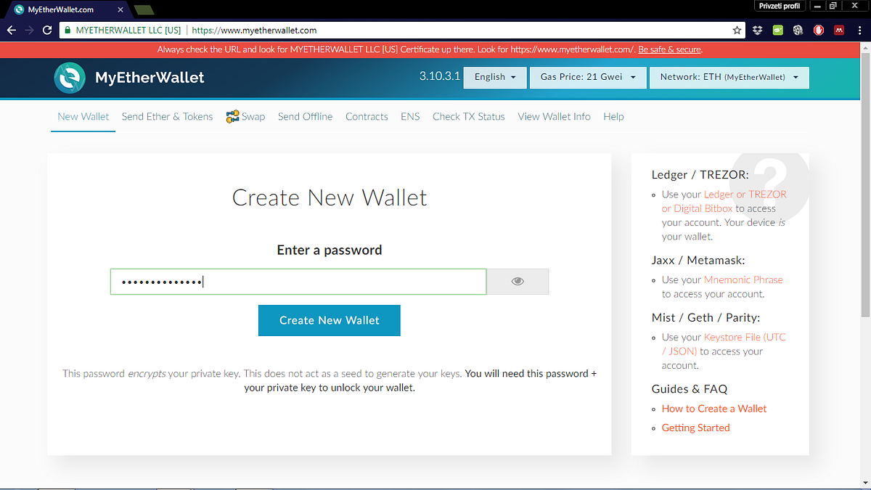
Task: Reload the page with refresh icon
Action: pyautogui.click(x=47, y=30)
